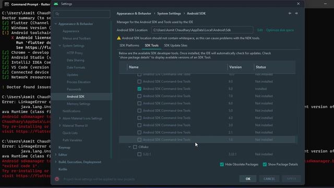Screen dimensions: 334x188
Task: Click Optimize disk space link
Action: (280, 30)
